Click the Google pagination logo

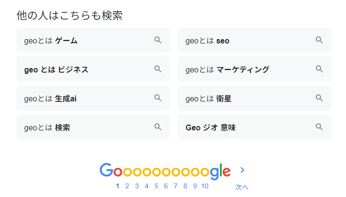tap(165, 171)
